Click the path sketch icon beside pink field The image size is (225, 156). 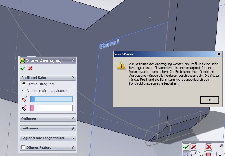click(x=25, y=108)
